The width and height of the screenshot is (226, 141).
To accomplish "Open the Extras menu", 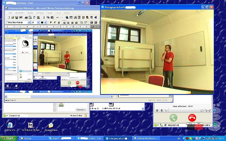I will tap(58, 13).
